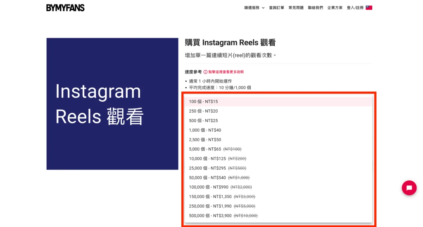Click the 購買 Instagram Reels 觀看 heading

tap(230, 43)
